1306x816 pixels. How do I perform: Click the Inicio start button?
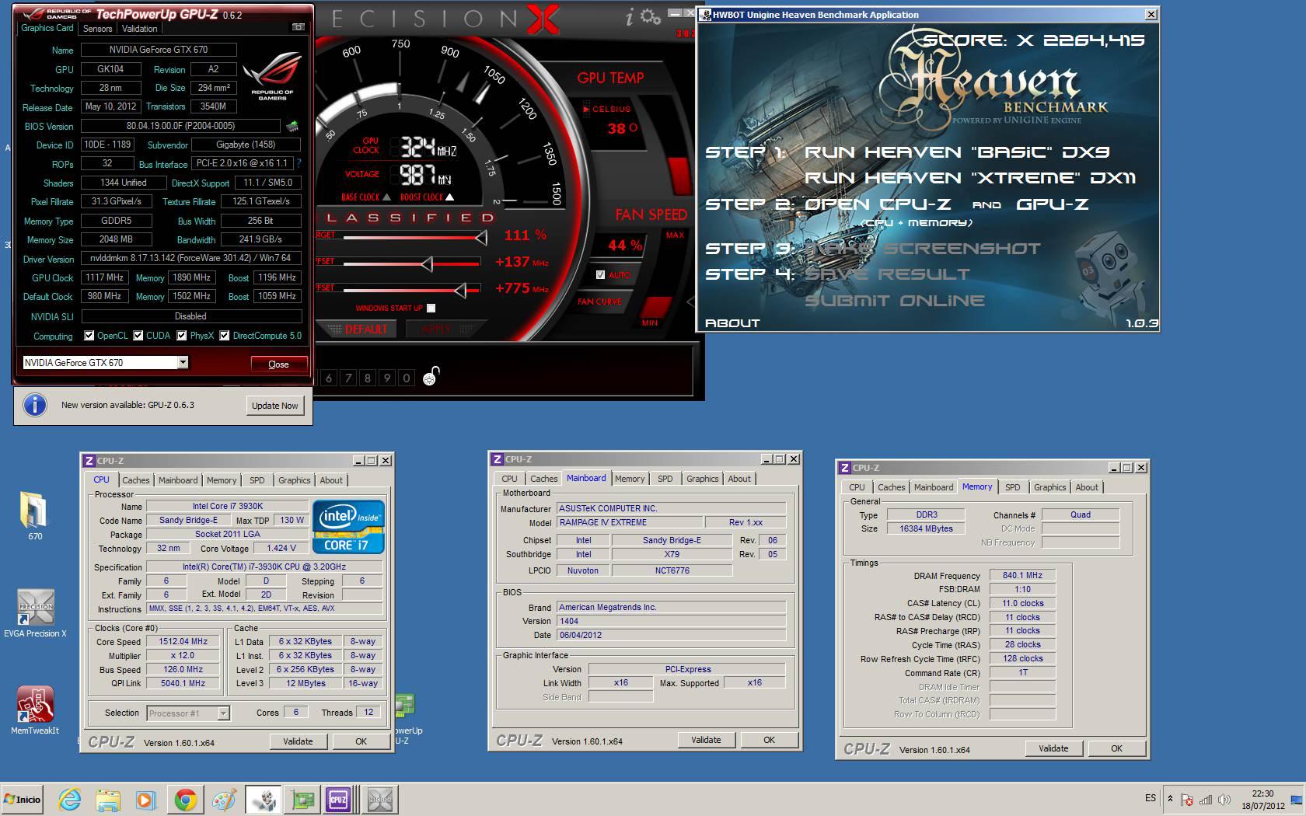click(x=22, y=800)
